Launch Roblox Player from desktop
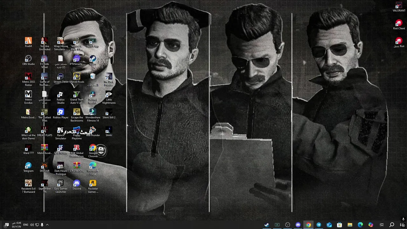Viewport: 407px width, 229px height. [x=61, y=114]
